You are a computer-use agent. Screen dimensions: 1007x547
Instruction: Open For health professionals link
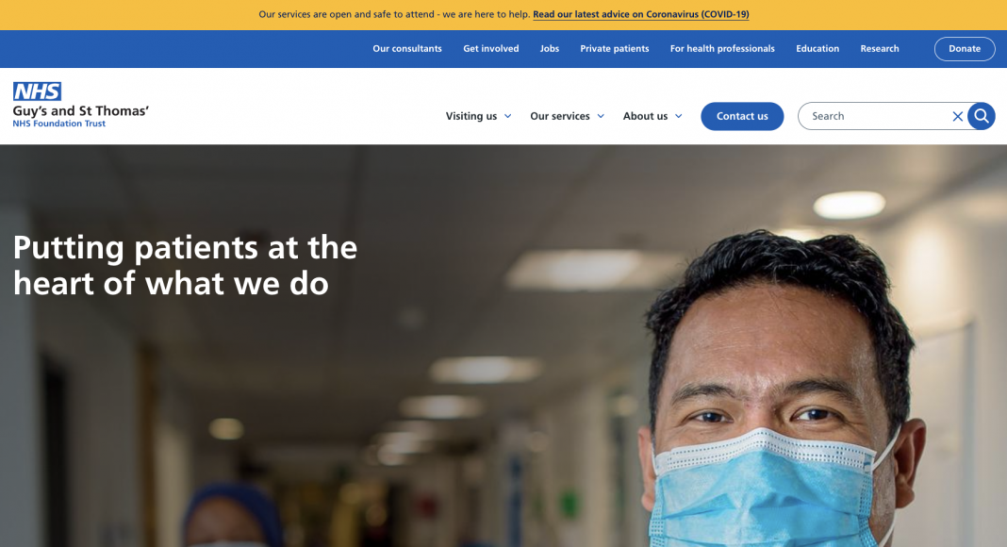click(x=722, y=49)
